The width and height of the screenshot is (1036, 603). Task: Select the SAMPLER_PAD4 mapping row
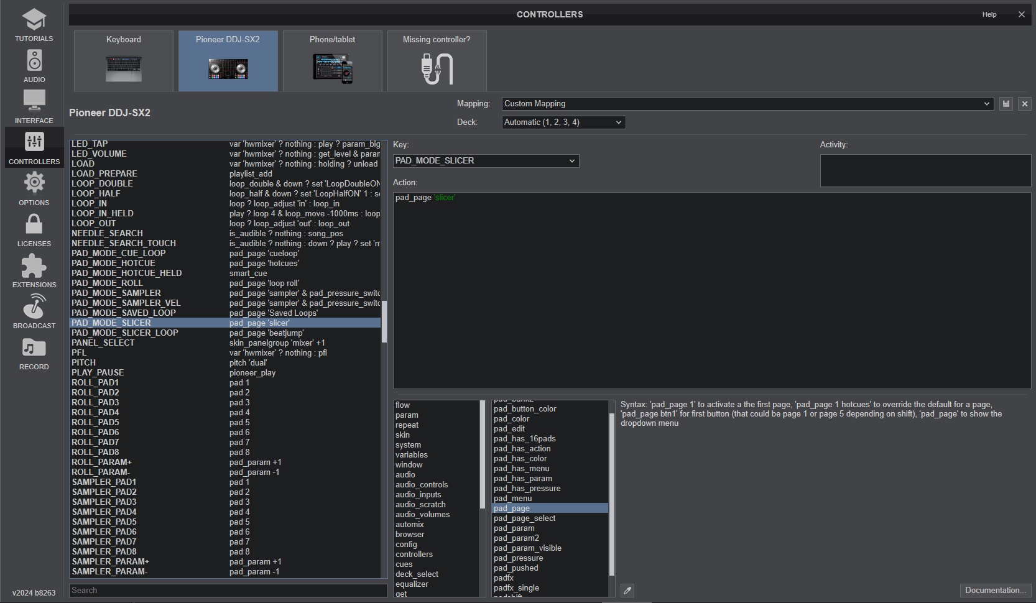pyautogui.click(x=224, y=512)
